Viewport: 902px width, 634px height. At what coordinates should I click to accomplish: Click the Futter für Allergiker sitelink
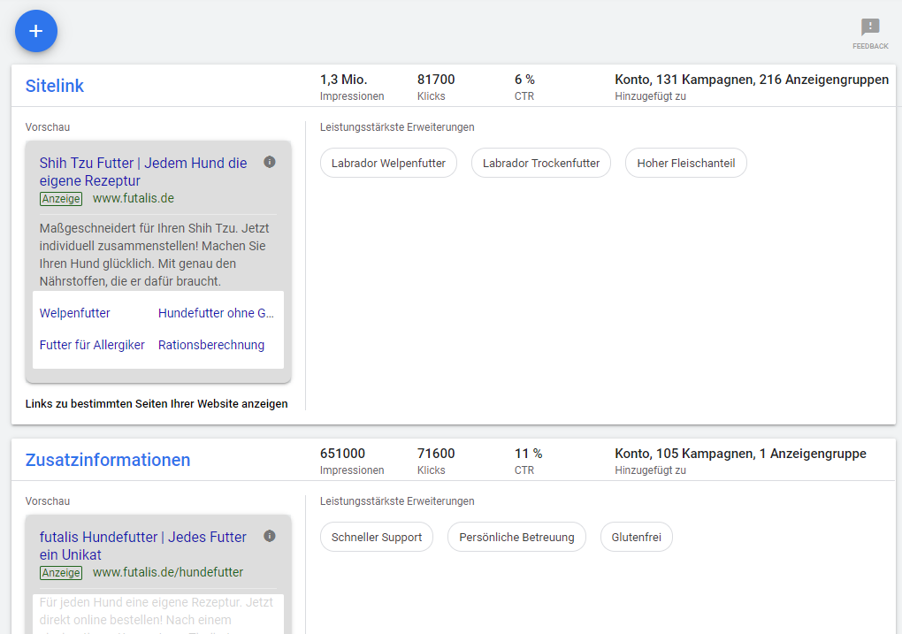(x=92, y=345)
